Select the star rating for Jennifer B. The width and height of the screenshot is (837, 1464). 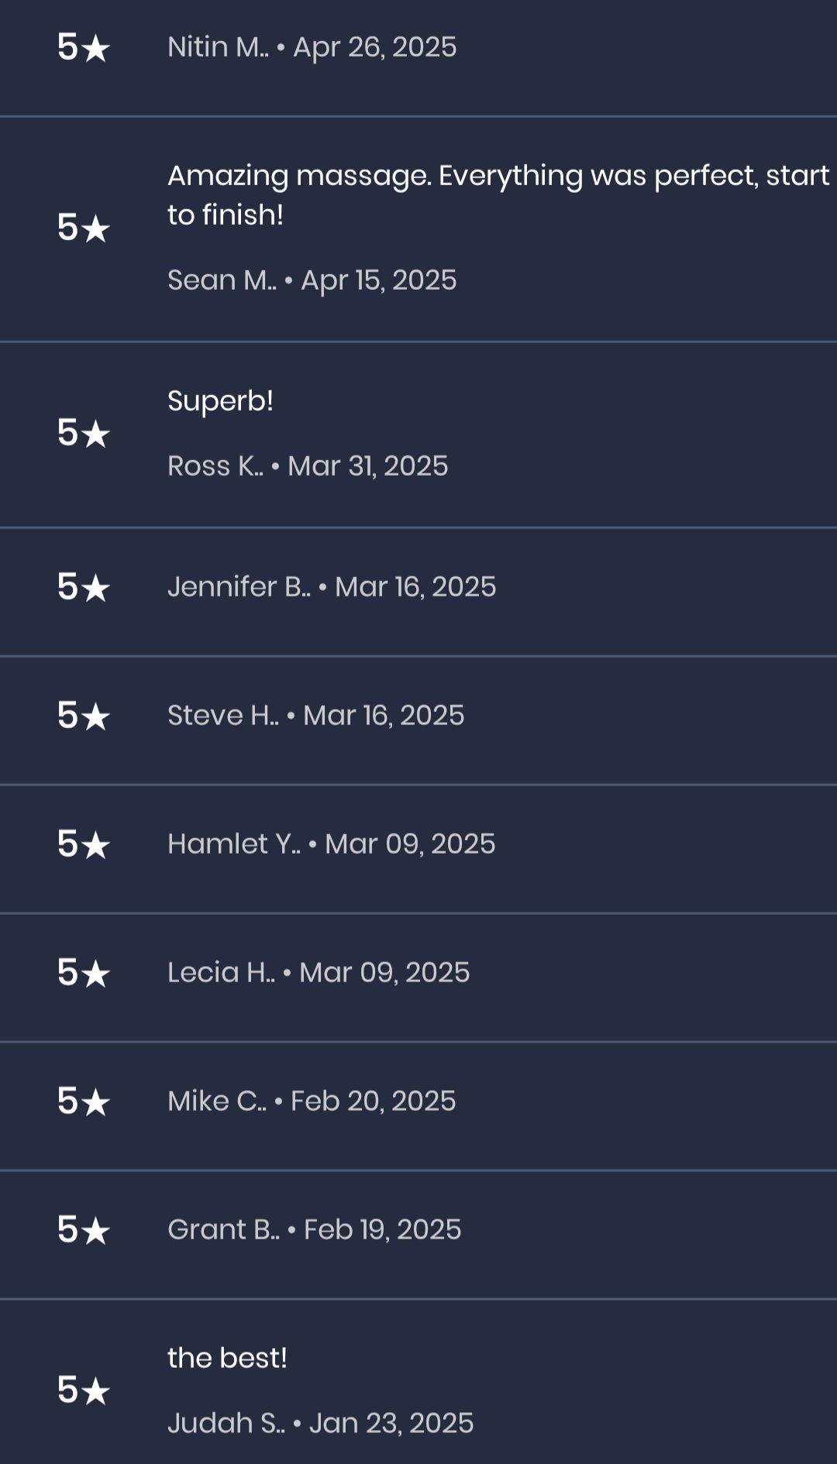(x=84, y=587)
